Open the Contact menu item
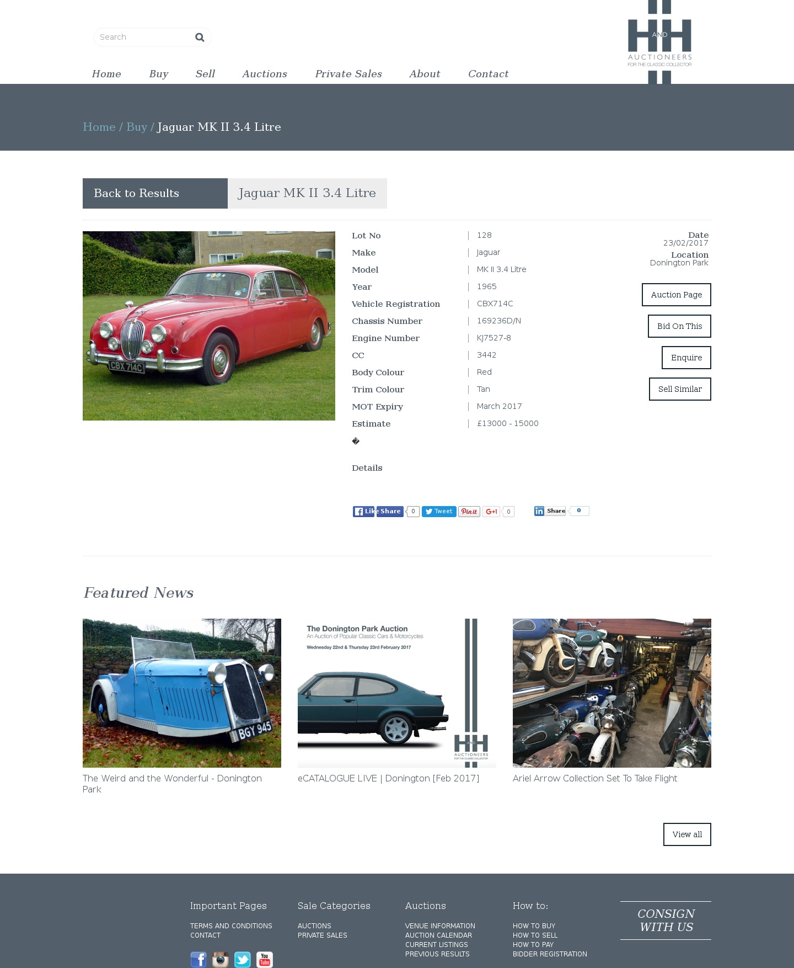 click(x=489, y=74)
